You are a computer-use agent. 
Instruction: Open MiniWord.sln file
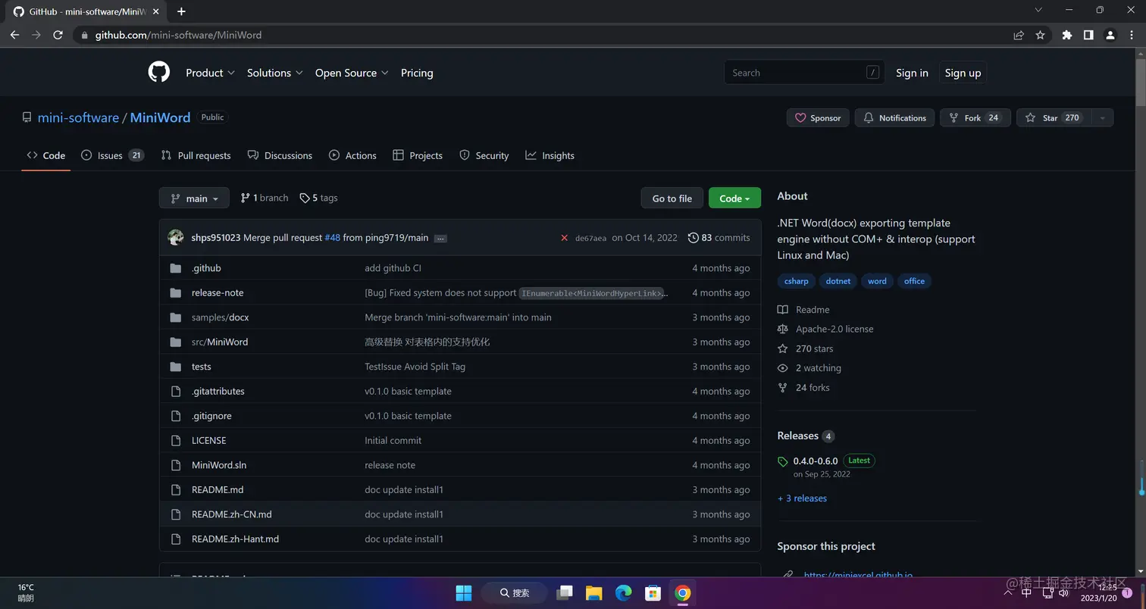[218, 465]
